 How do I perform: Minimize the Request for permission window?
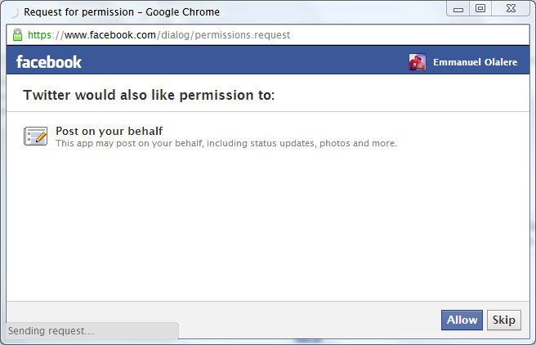458,9
